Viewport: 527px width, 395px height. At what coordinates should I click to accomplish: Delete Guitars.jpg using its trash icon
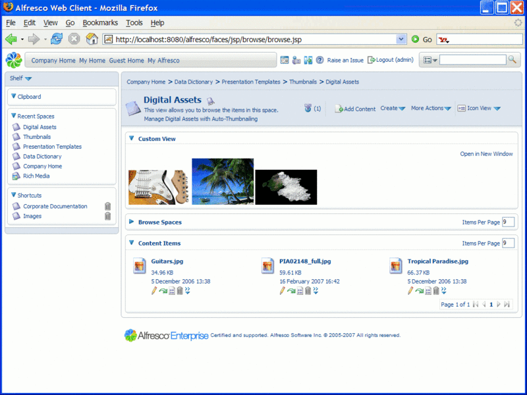pyautogui.click(x=179, y=290)
